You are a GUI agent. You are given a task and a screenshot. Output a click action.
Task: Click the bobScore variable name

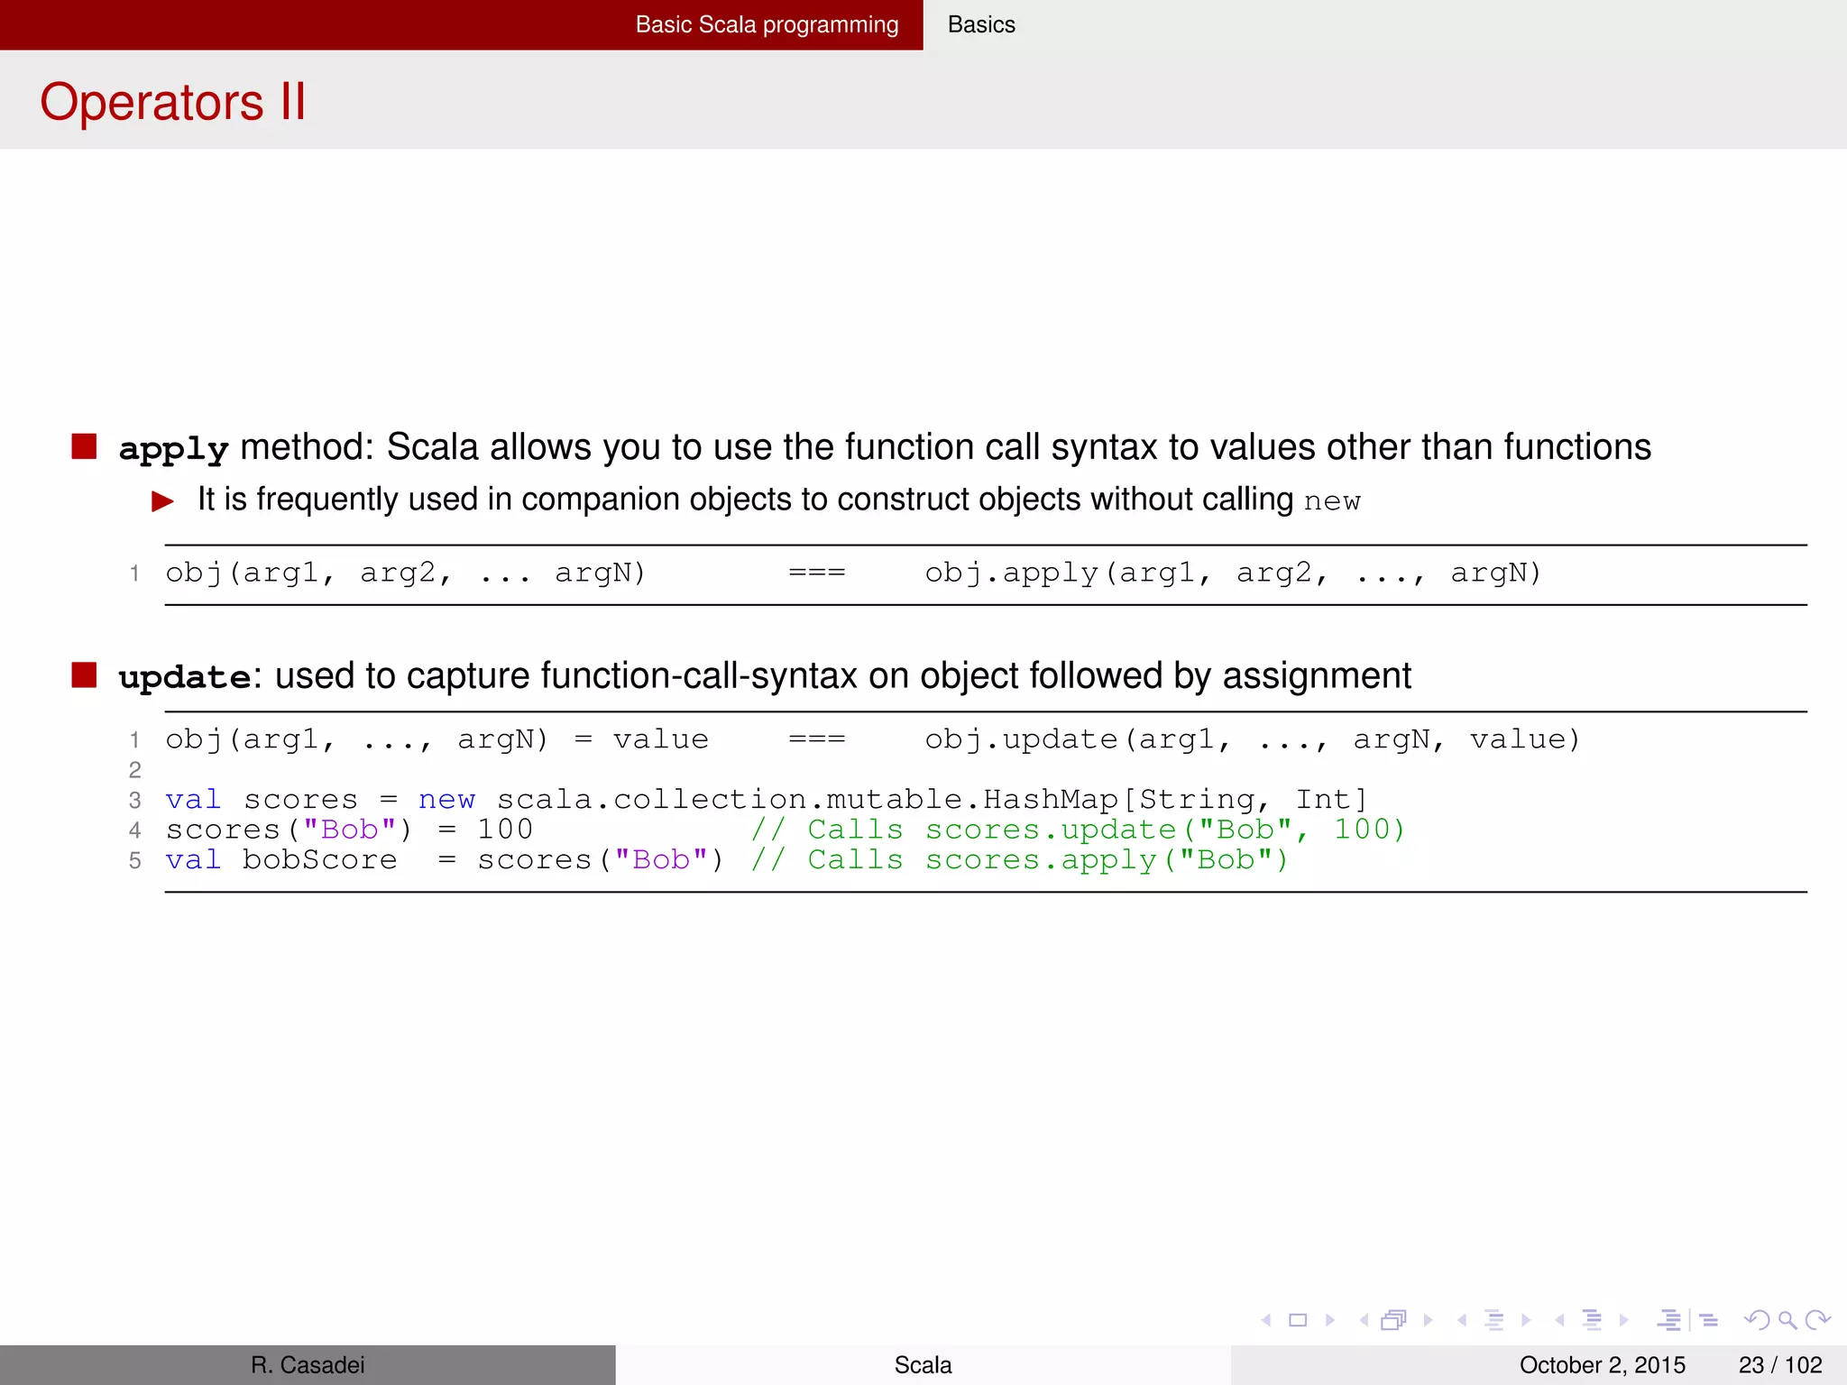319,860
